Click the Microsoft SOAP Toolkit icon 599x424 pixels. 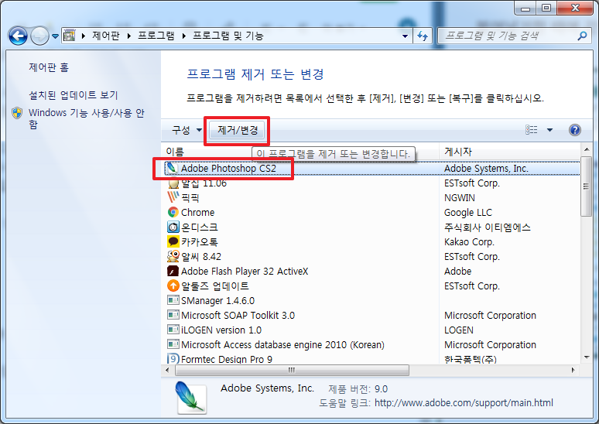(173, 315)
